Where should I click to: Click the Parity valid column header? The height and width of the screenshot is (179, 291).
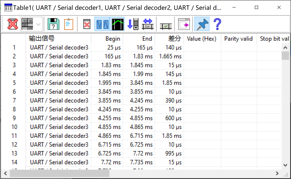click(238, 38)
